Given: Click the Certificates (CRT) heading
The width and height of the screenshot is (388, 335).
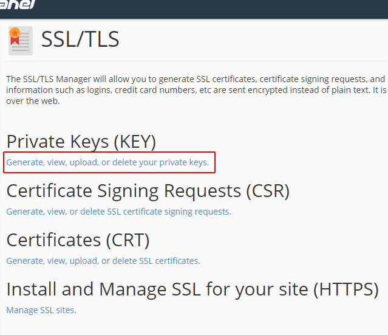Looking at the screenshot, I should [x=78, y=240].
